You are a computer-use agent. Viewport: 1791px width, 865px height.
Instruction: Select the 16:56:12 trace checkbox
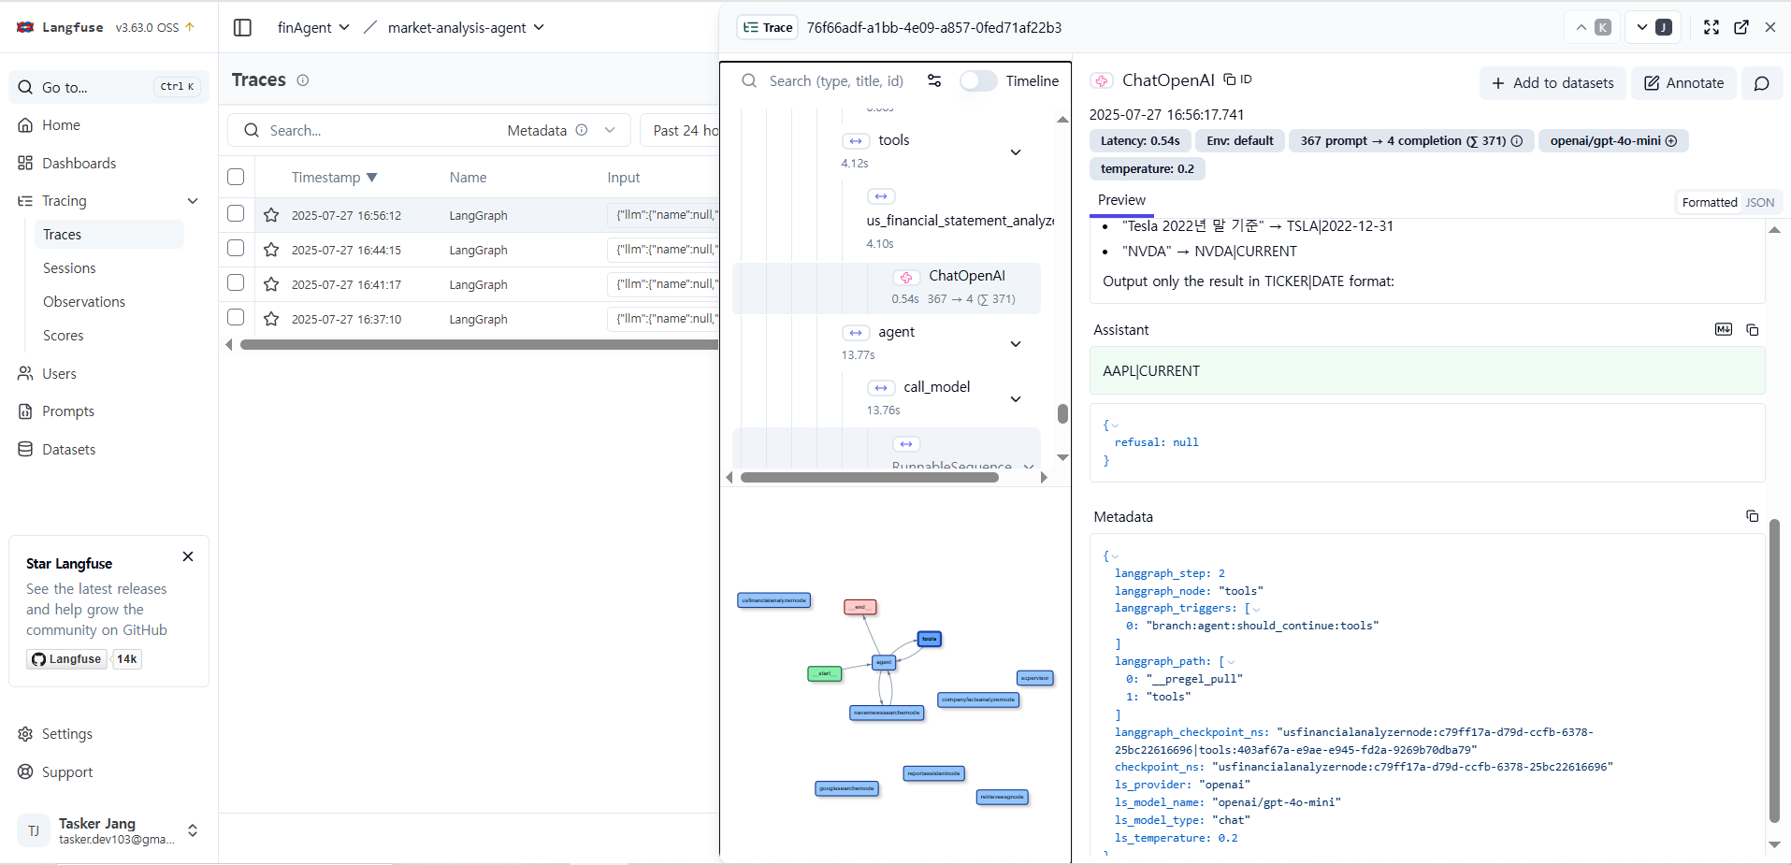(x=236, y=213)
